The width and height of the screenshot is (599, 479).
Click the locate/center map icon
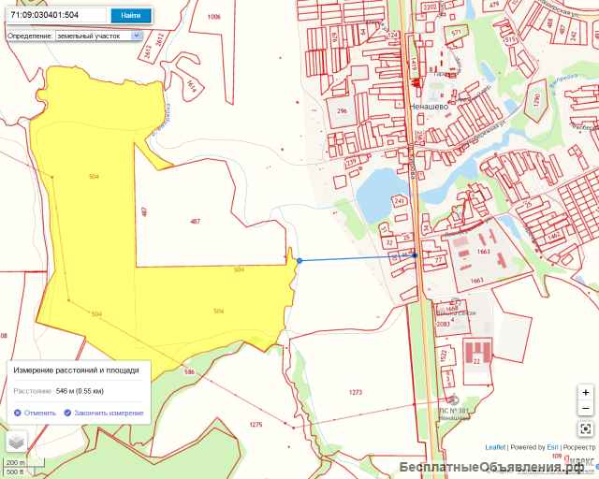[x=585, y=428]
